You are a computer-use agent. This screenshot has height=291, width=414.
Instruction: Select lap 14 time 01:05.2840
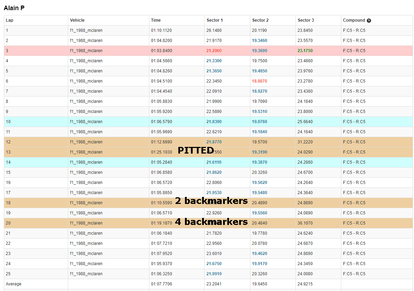tap(161, 162)
